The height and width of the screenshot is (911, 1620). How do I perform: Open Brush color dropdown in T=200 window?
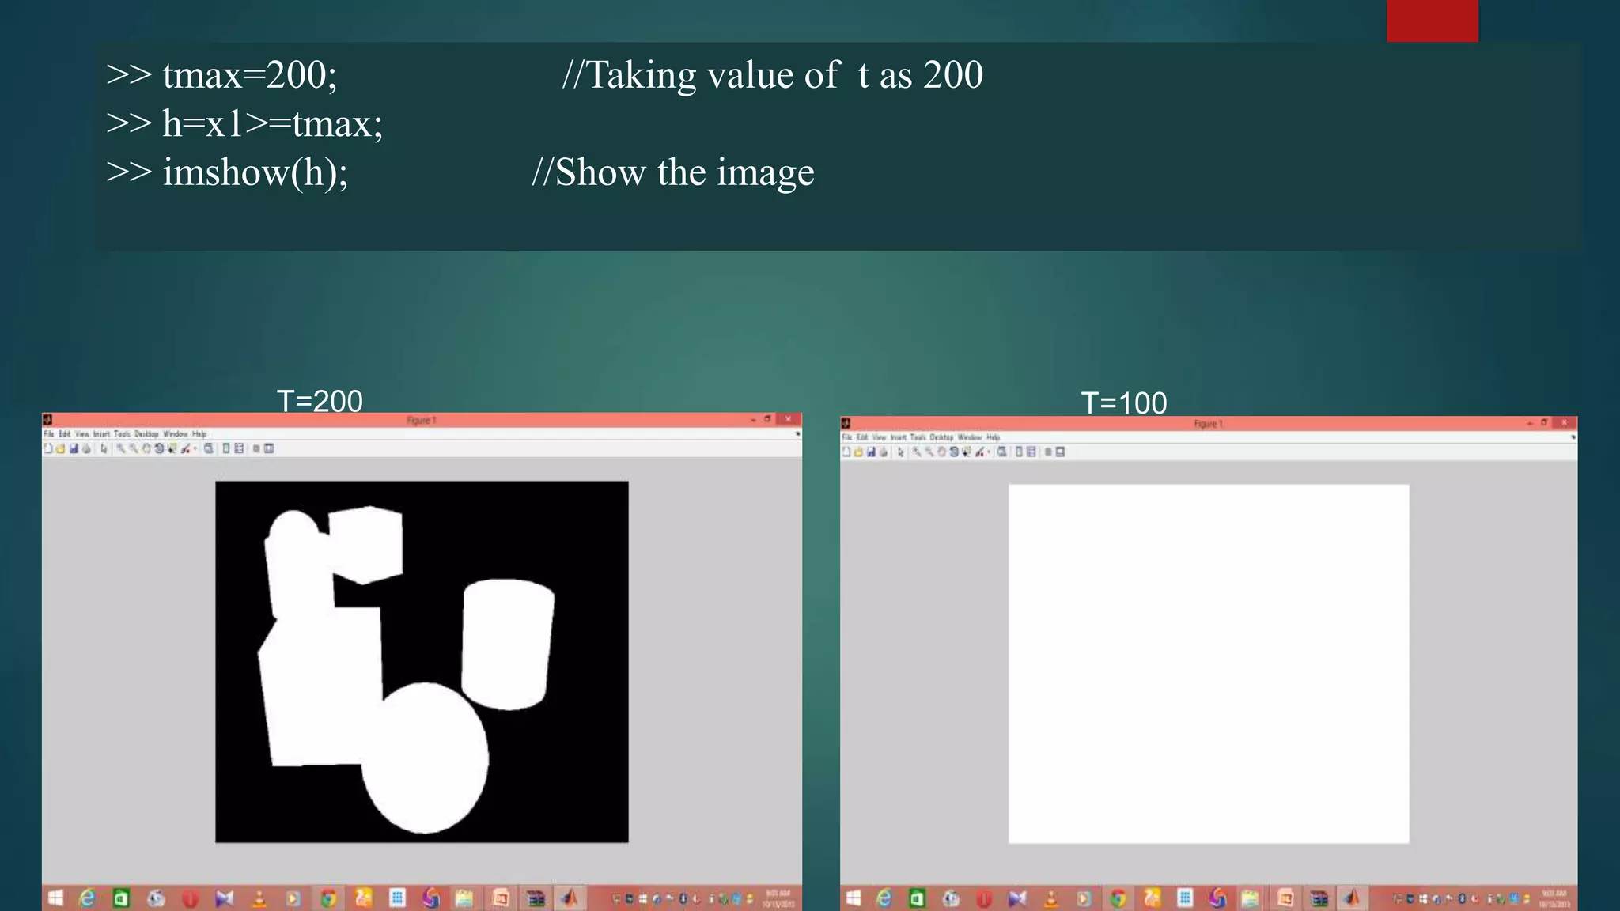(x=195, y=448)
